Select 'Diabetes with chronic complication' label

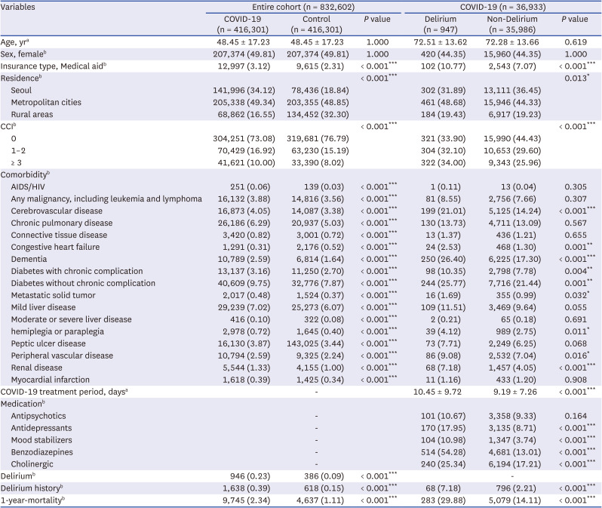tap(77, 271)
